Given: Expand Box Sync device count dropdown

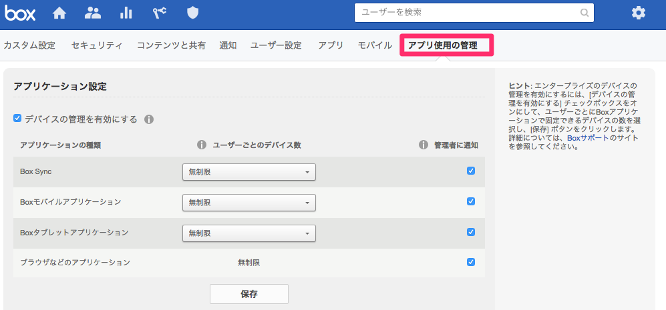Looking at the screenshot, I should [x=248, y=172].
